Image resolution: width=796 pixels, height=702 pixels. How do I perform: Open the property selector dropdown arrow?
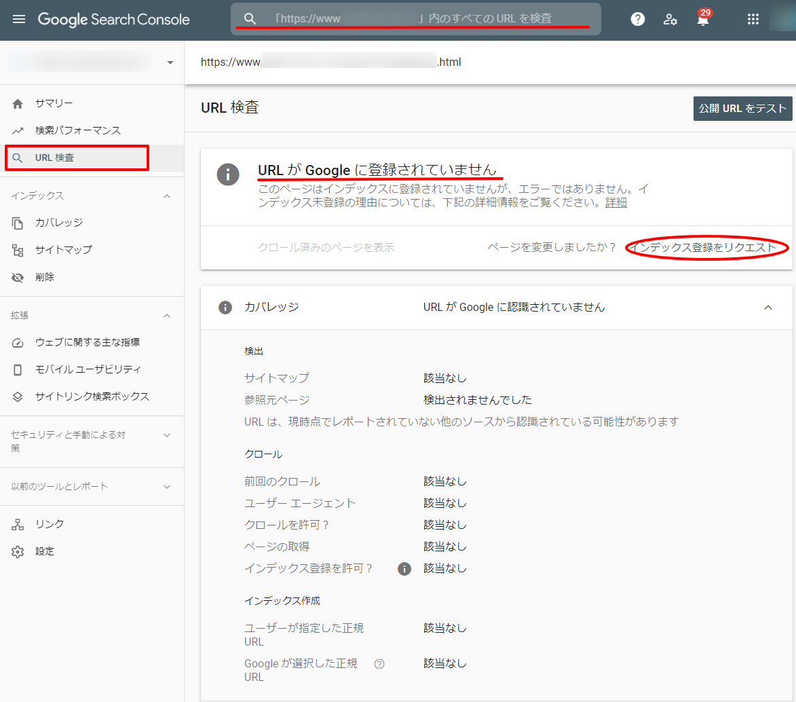click(170, 62)
